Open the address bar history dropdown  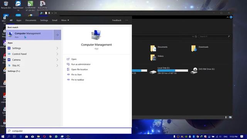193,36
